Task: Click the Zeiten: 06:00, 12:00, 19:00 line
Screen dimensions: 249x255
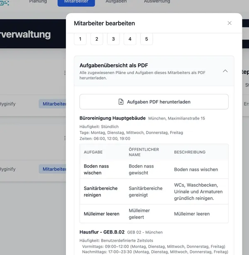Action: (105, 139)
